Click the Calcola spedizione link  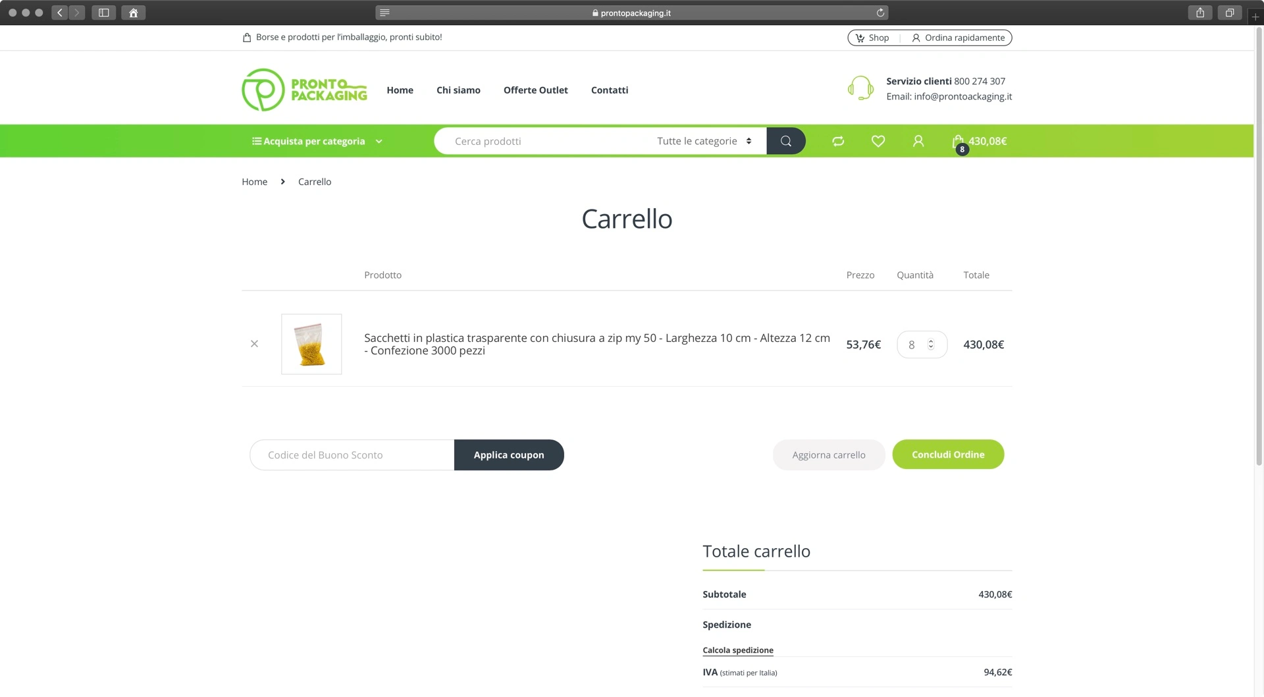pos(738,650)
